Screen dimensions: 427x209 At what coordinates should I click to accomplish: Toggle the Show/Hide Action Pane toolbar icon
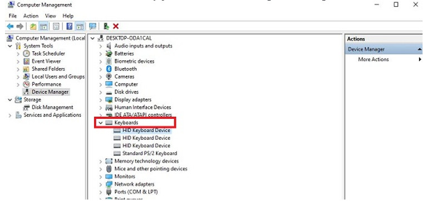[80, 26]
